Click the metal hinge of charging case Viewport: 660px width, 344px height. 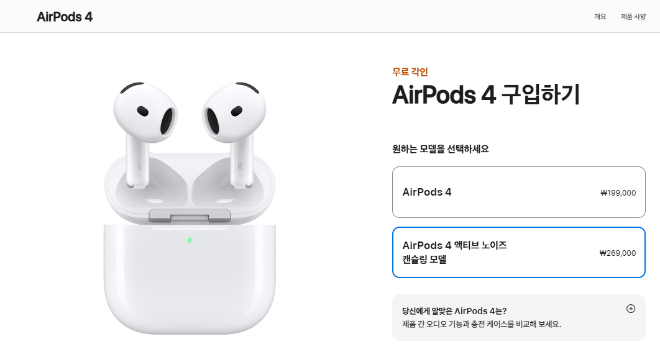coord(190,215)
